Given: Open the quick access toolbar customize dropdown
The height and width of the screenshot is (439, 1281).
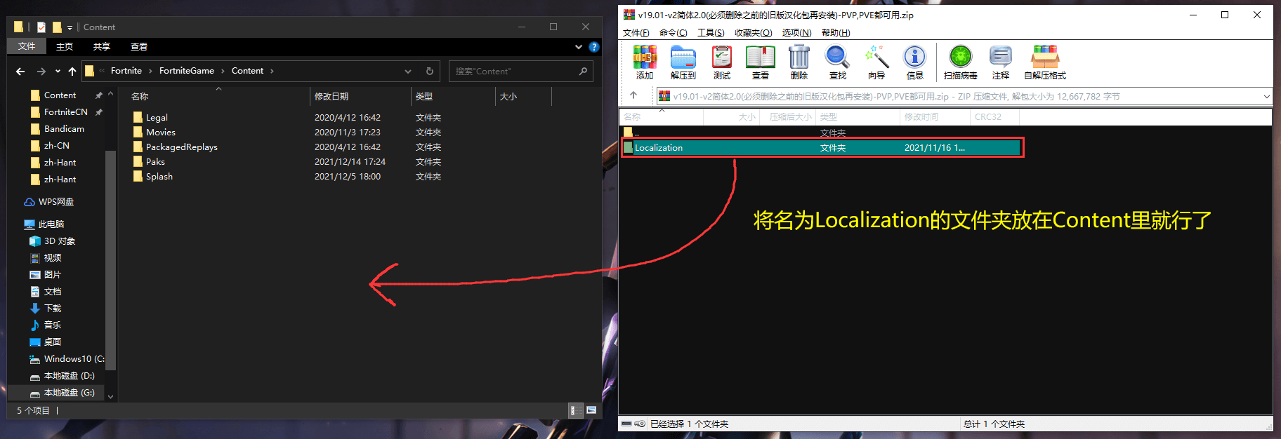Looking at the screenshot, I should click(70, 27).
